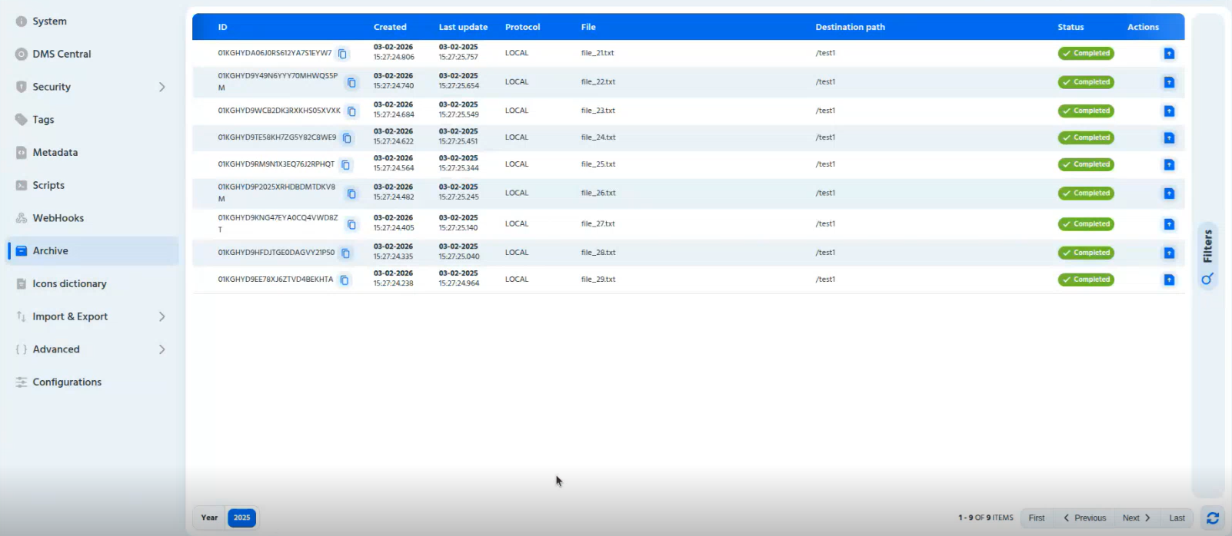This screenshot has height=536, width=1232.
Task: Click the action icon for file_25.txt
Action: coord(1169,164)
